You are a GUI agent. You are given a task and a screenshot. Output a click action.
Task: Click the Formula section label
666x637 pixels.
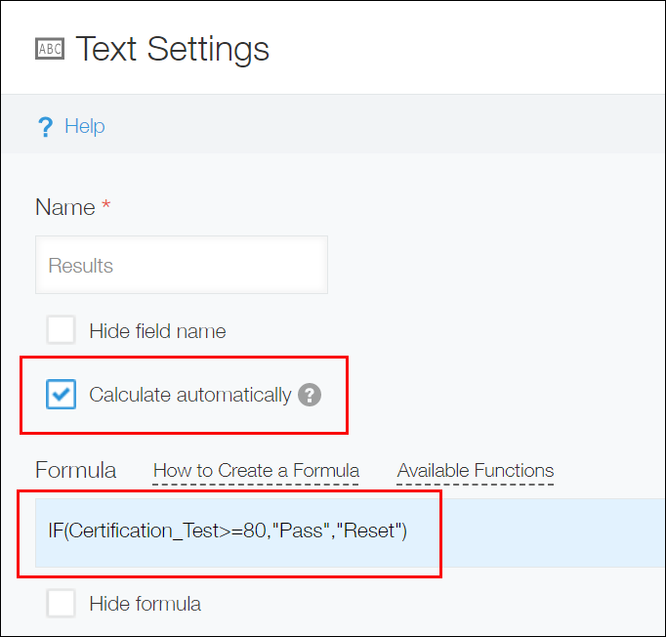tap(75, 470)
